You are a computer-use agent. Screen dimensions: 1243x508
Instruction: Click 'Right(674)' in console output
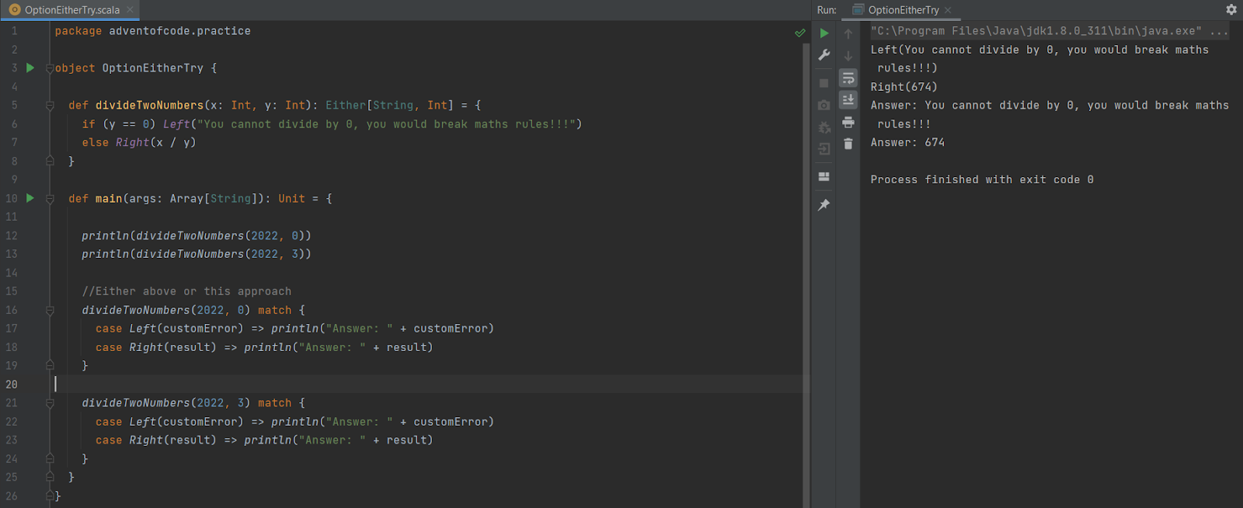[x=904, y=87]
